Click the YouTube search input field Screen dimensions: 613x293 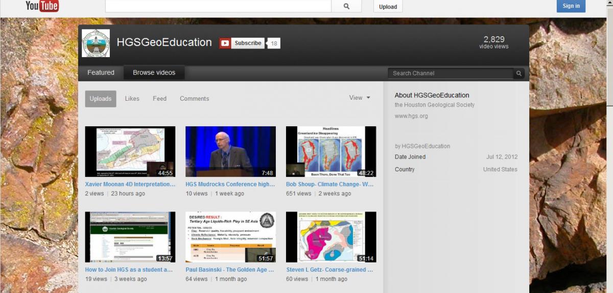pos(219,6)
